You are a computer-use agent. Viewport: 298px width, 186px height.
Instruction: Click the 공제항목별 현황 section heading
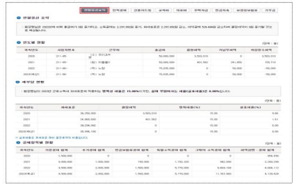point(38,143)
